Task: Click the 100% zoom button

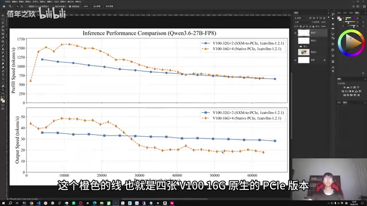Action: tap(85, 6)
